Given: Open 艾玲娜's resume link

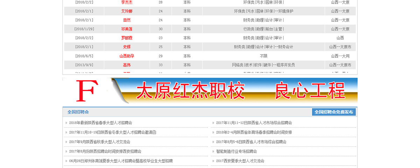Looking at the screenshot, I should [x=126, y=11].
